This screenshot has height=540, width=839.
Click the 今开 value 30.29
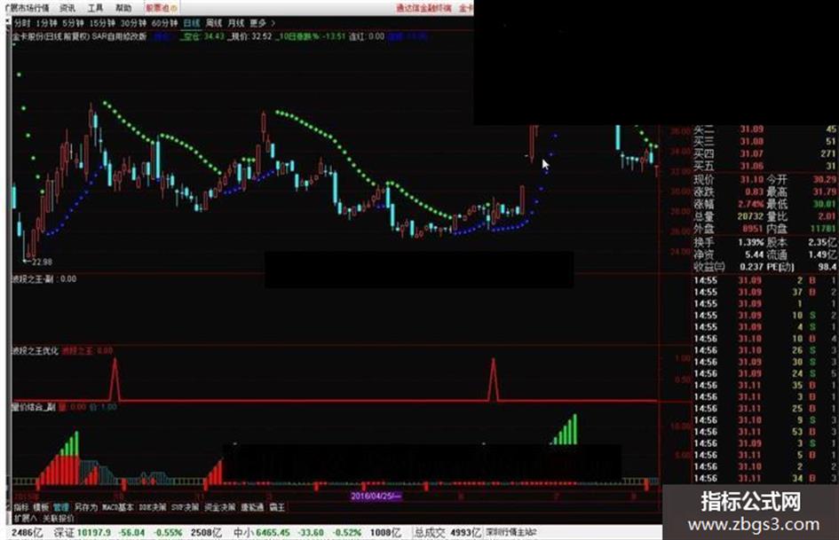point(824,180)
